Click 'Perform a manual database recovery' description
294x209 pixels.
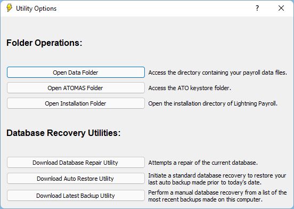217,196
